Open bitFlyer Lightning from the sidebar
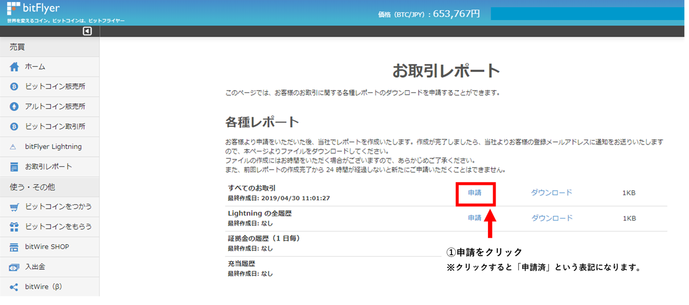The image size is (689, 305). 49,147
